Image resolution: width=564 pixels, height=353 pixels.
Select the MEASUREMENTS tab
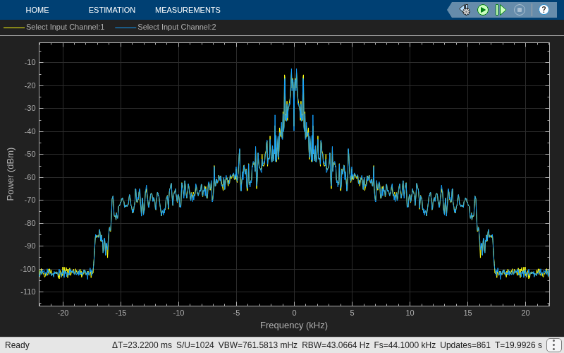[188, 10]
